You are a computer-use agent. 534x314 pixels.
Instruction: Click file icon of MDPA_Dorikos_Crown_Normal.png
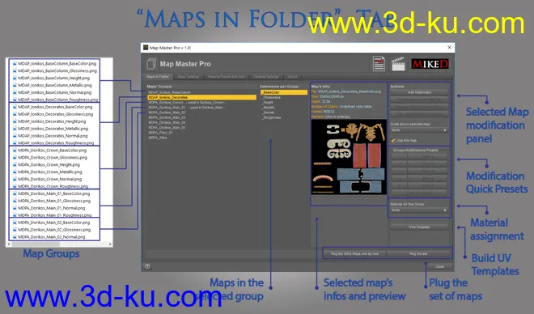tap(15, 179)
